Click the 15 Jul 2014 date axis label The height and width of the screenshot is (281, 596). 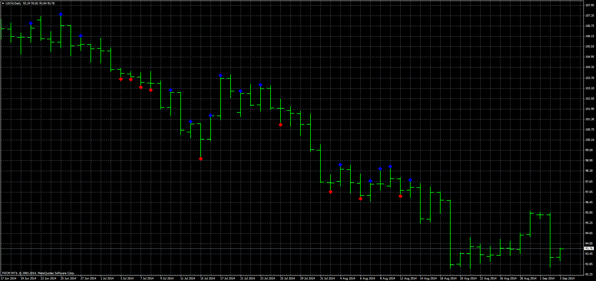(208, 279)
